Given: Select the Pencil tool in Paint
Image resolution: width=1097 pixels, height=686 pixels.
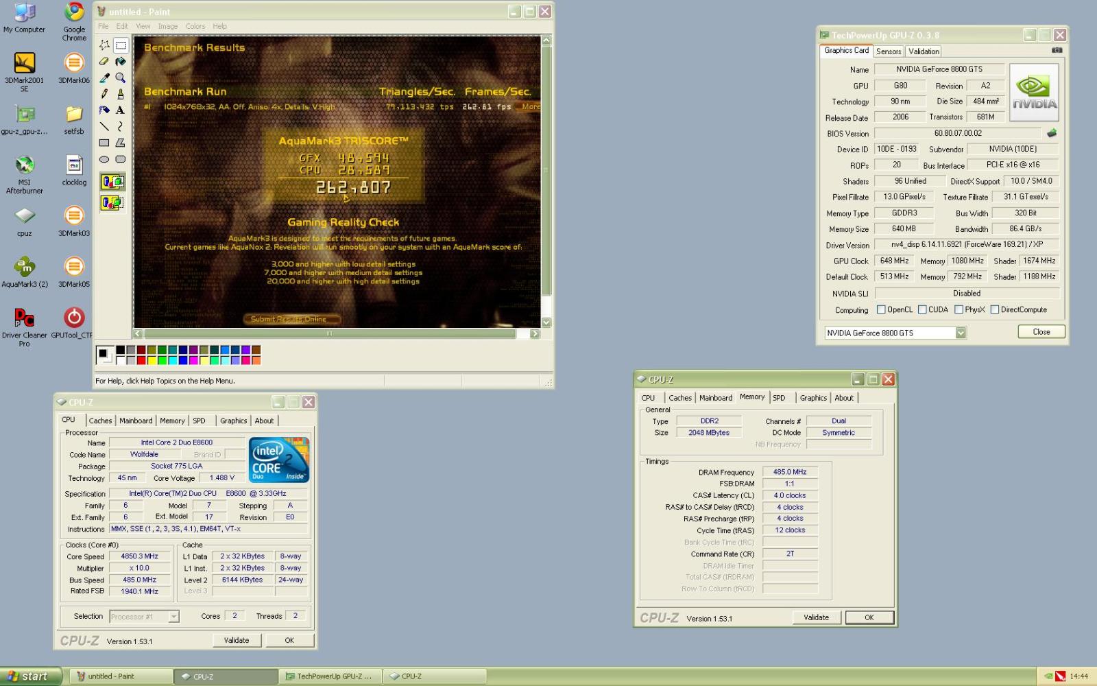Looking at the screenshot, I should coord(104,94).
